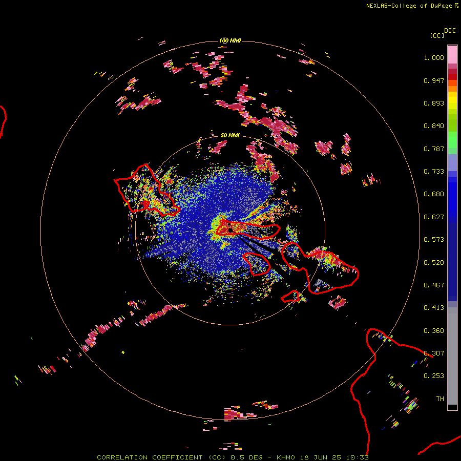Click the 0.573 scale value

tap(434, 240)
